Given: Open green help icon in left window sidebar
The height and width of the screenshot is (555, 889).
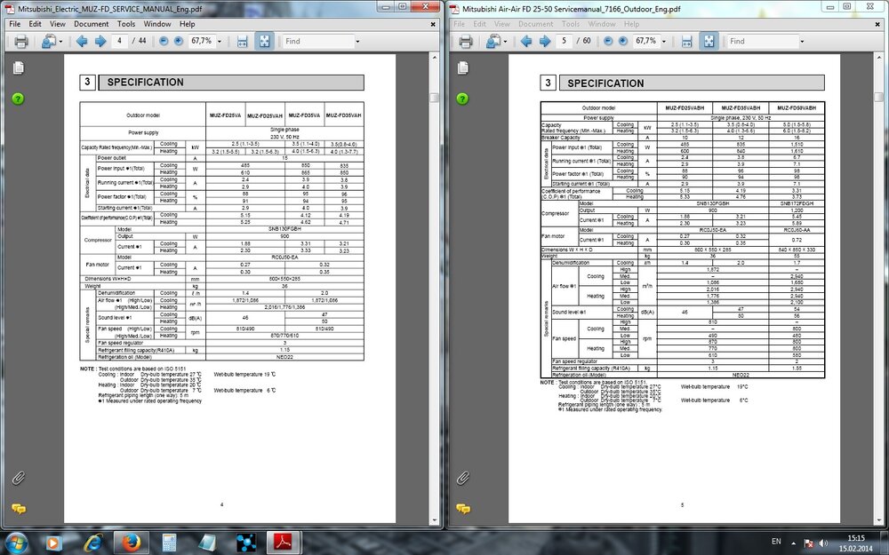Looking at the screenshot, I should pos(18,99).
